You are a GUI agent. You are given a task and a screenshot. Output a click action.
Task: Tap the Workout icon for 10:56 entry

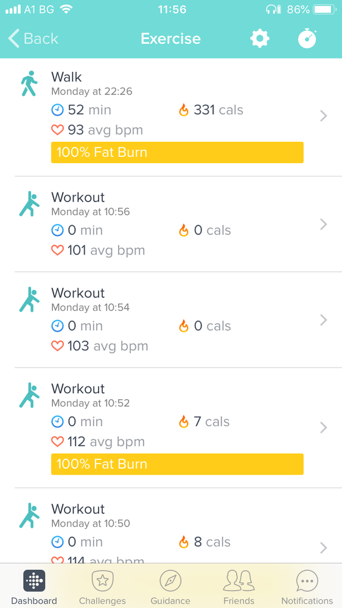point(29,203)
